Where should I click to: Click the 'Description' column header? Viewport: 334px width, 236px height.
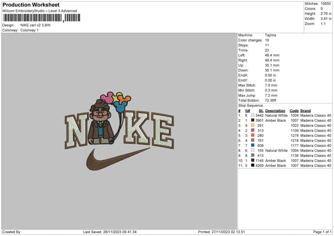click(x=275, y=111)
